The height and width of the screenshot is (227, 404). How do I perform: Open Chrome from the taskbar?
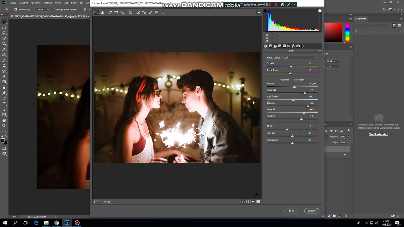pos(56,223)
